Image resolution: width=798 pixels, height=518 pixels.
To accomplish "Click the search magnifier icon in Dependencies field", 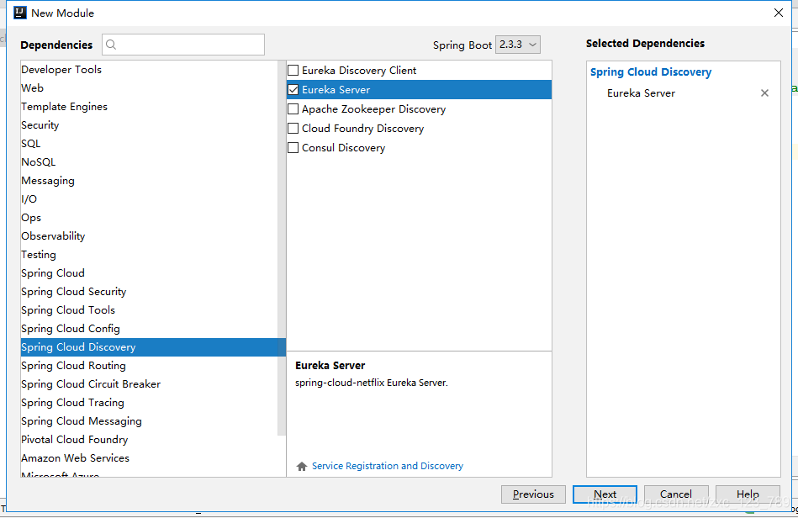I will click(111, 45).
